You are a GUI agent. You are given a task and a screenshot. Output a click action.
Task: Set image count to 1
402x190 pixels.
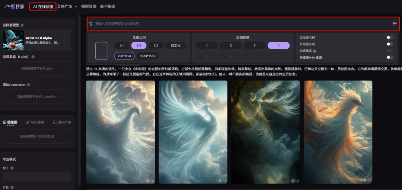pos(207,46)
